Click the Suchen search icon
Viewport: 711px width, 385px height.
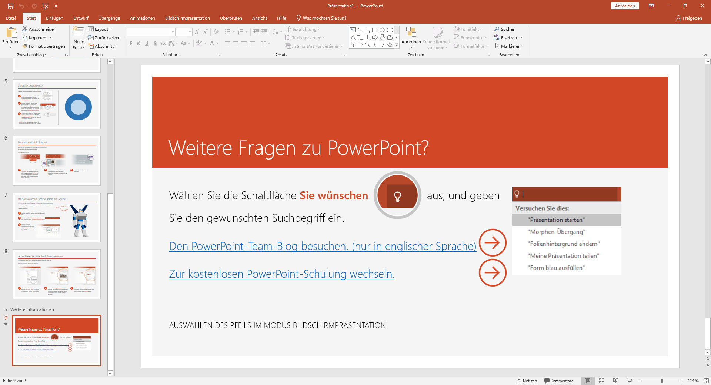497,29
